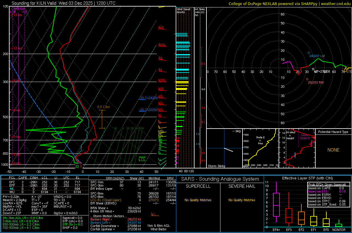Screen dimensions: 352x233
Task: Click the -20 C=20250' level label
Action: tap(149, 110)
